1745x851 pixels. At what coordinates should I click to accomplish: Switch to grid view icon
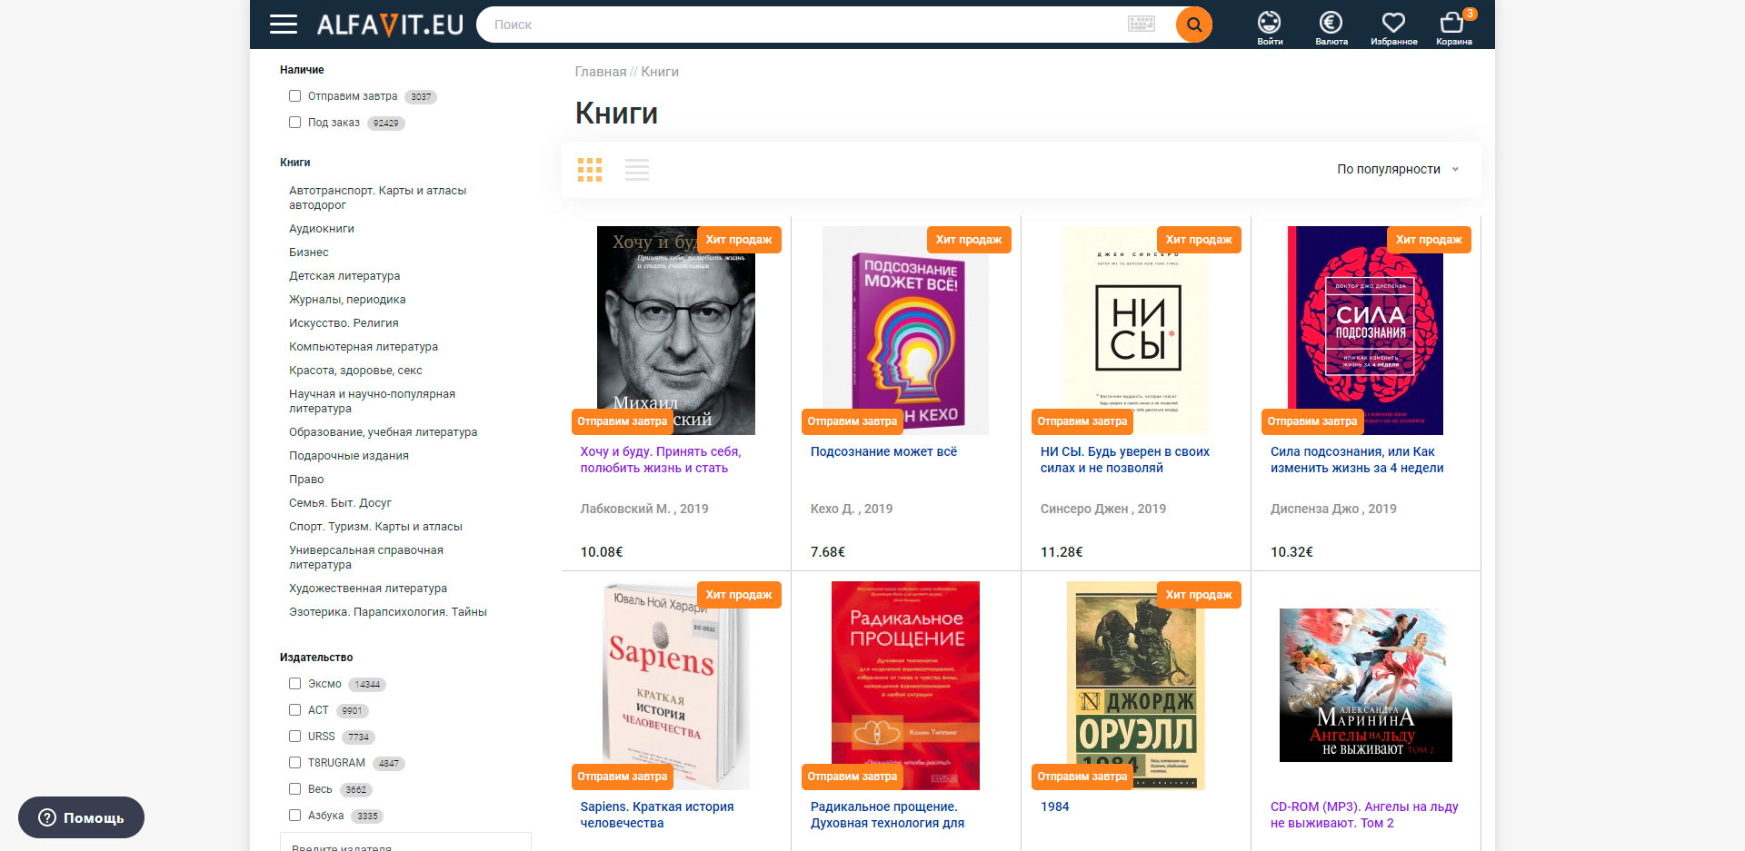[590, 170]
